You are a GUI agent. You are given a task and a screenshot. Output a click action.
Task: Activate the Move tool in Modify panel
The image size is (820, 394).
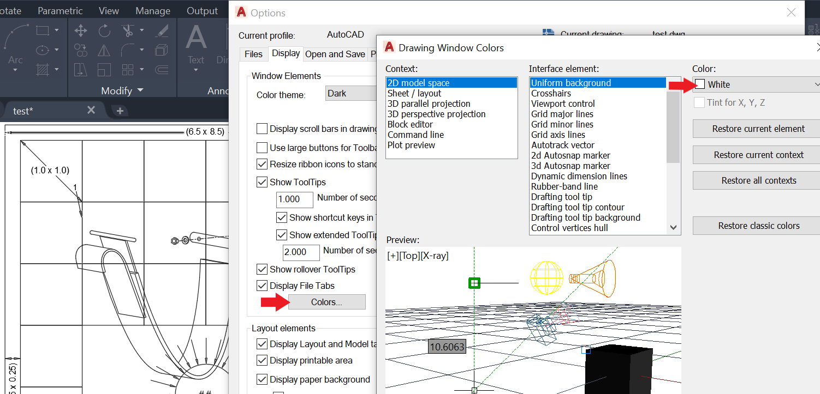[81, 31]
